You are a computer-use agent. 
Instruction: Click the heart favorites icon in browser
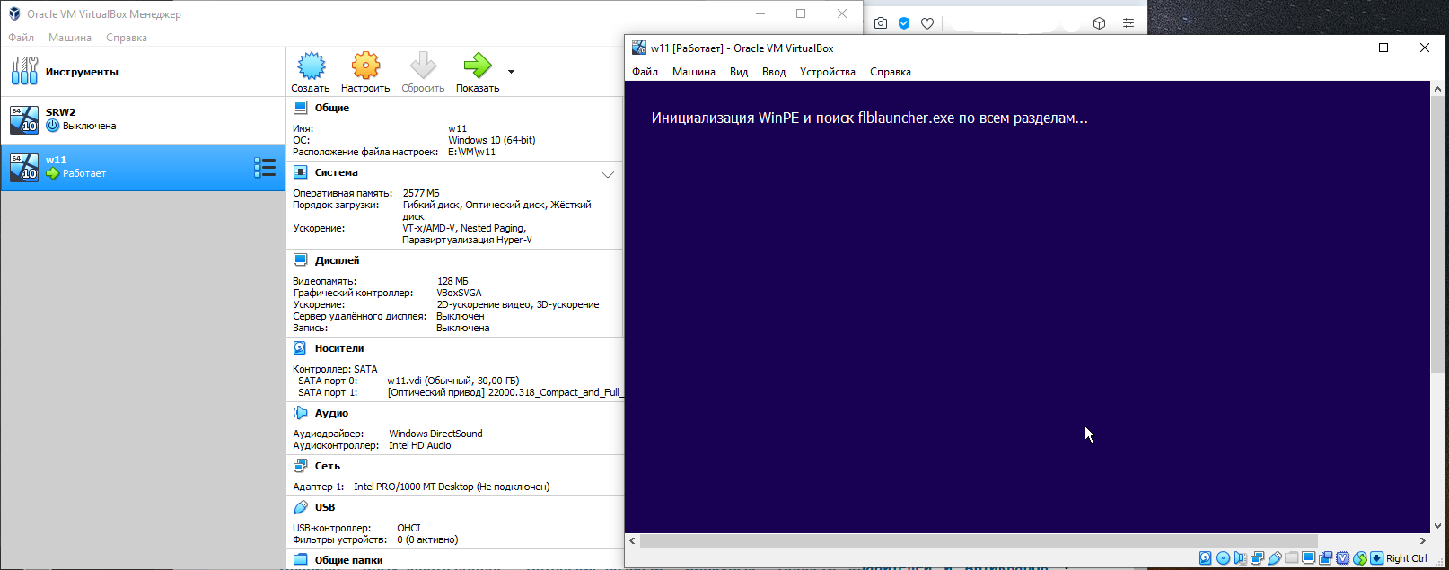coord(927,23)
